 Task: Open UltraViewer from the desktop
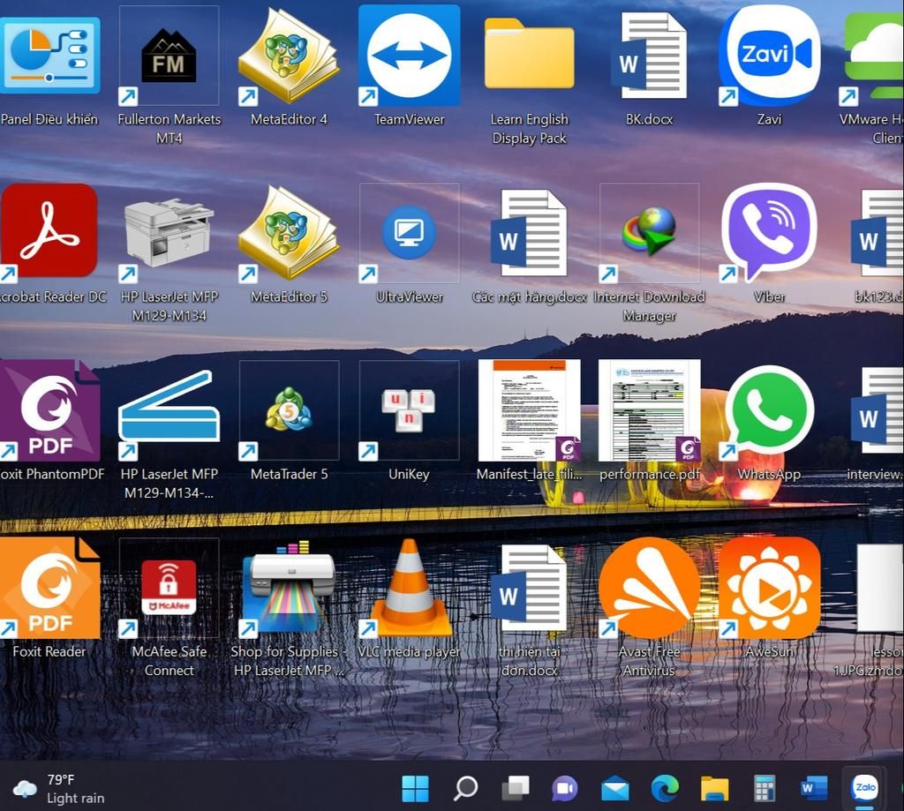point(409,233)
